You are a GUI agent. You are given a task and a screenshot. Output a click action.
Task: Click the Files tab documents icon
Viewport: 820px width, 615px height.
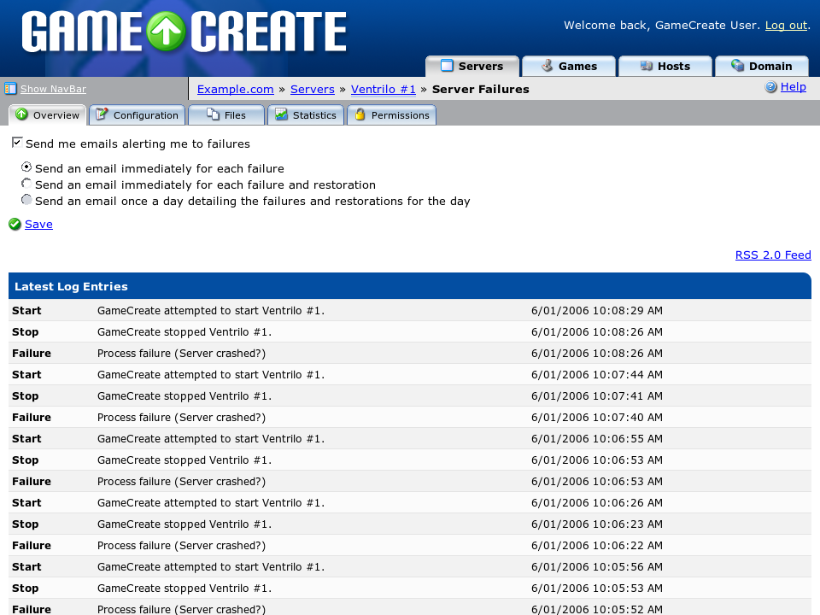click(213, 114)
